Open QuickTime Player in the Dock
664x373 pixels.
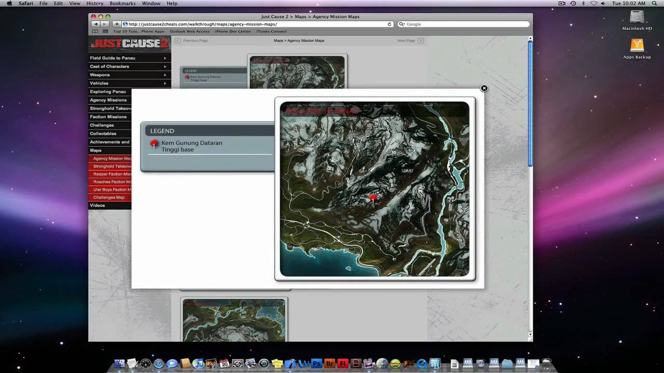tap(422, 364)
